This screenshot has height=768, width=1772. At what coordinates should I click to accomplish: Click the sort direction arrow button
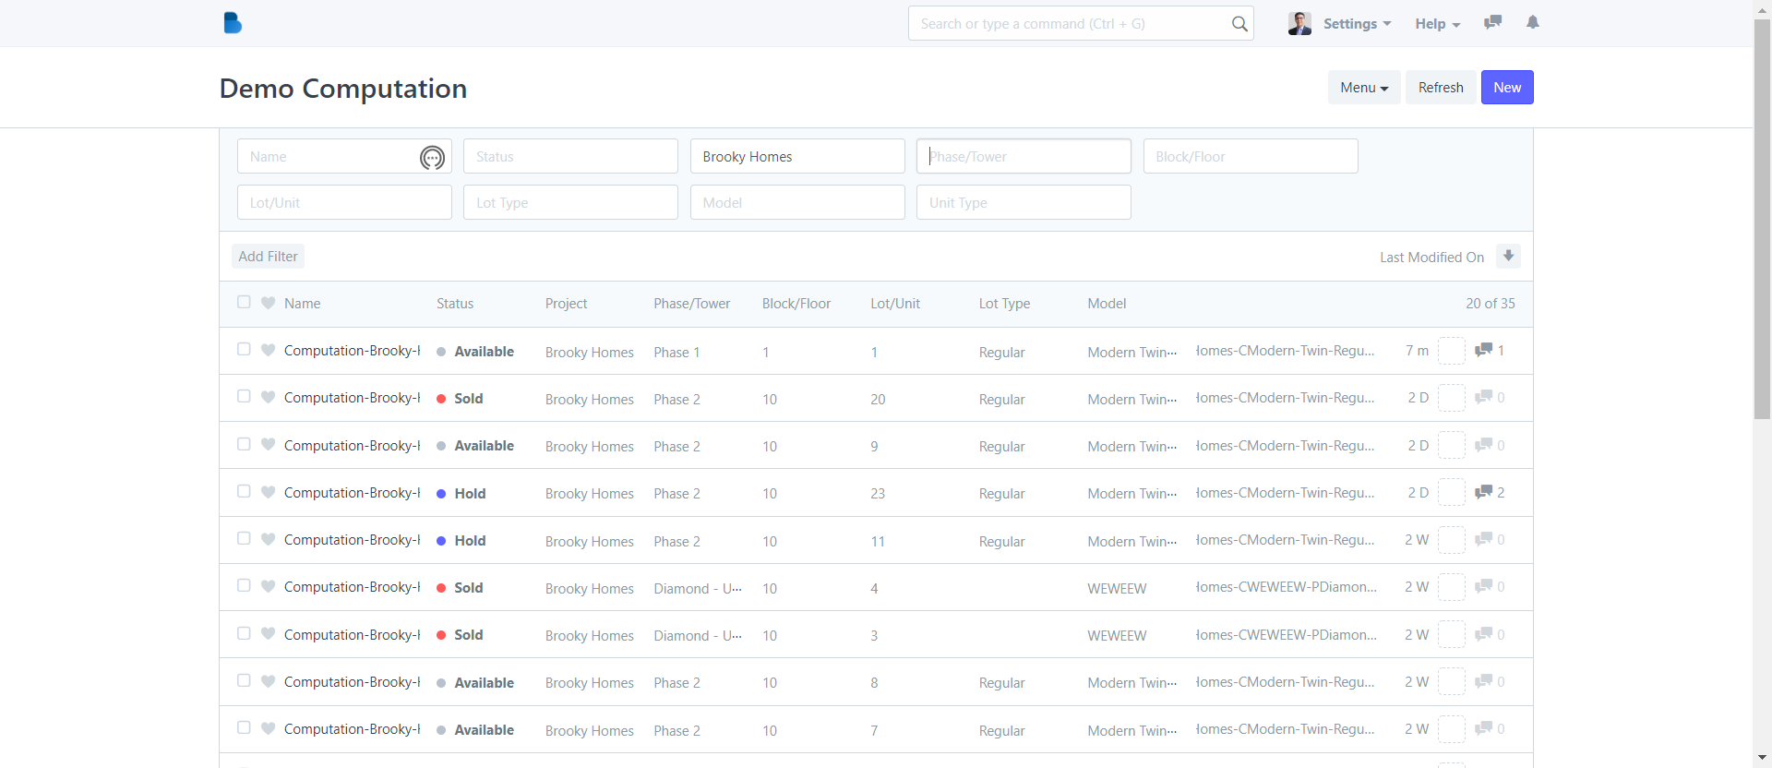(1508, 257)
